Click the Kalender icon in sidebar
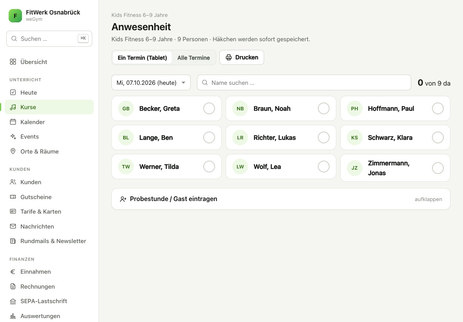Viewport: 463px width, 322px height. point(13,122)
